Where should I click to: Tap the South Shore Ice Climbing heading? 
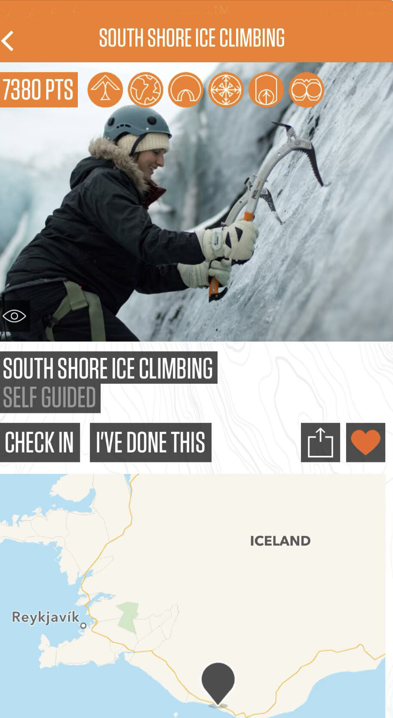108,368
